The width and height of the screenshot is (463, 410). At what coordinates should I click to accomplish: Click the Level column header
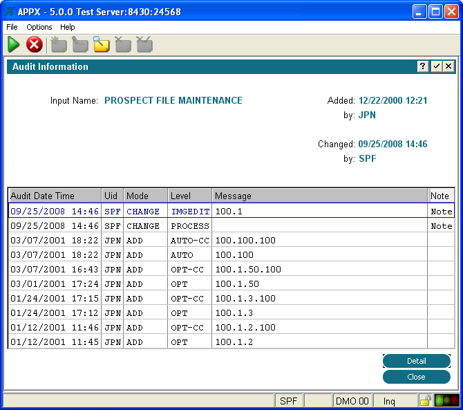[x=190, y=196]
